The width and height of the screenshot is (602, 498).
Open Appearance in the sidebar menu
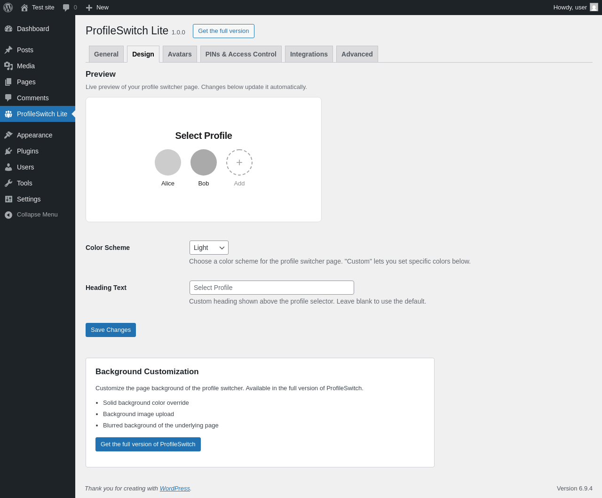(x=38, y=135)
